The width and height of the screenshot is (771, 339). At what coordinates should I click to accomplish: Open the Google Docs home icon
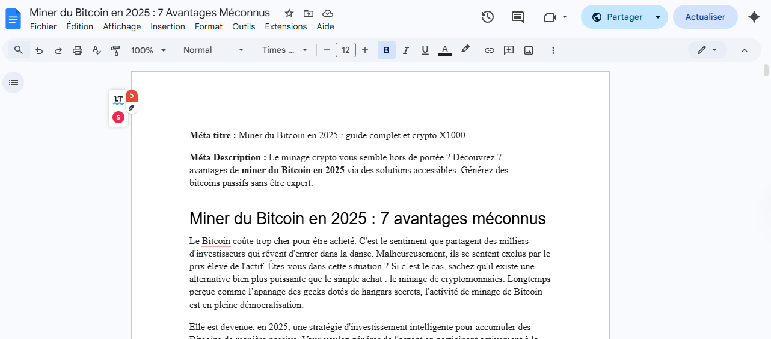coord(13,19)
